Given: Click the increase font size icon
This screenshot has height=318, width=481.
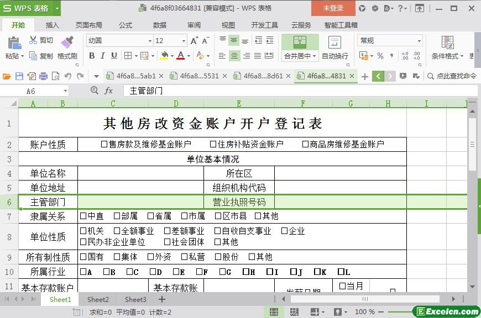Looking at the screenshot, I should click(194, 41).
